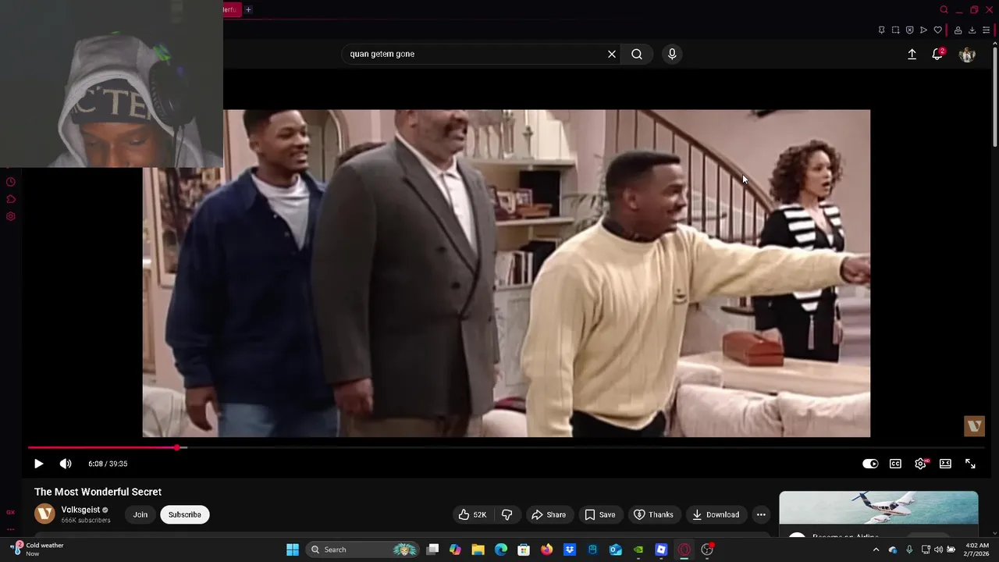The height and width of the screenshot is (562, 999).
Task: Open the Cold weather widget
Action: (37, 550)
